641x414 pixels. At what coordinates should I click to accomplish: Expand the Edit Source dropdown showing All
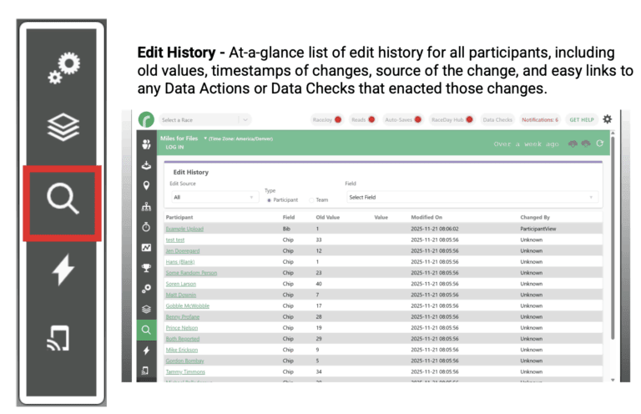coord(214,197)
